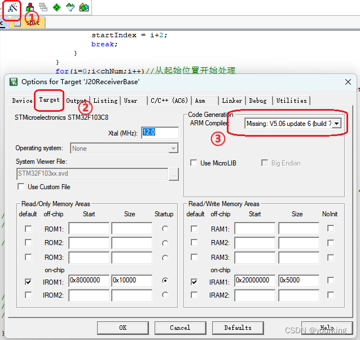Enable the IRAM1 NoInit checkbox
This screenshot has height=340, width=360.
pos(331,280)
